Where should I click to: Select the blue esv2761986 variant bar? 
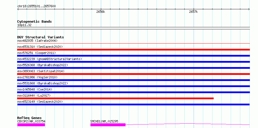[133, 80]
